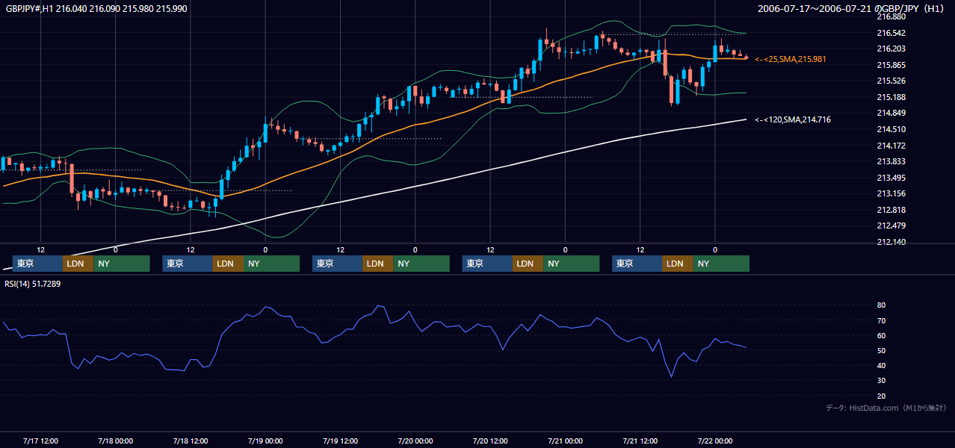Viewport: 955px width, 448px height.
Task: Select the rightmost NY session box
Action: 720,264
